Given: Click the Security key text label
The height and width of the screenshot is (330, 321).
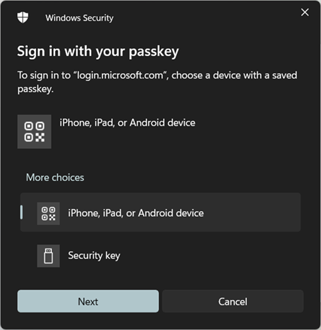Looking at the screenshot, I should (x=94, y=255).
